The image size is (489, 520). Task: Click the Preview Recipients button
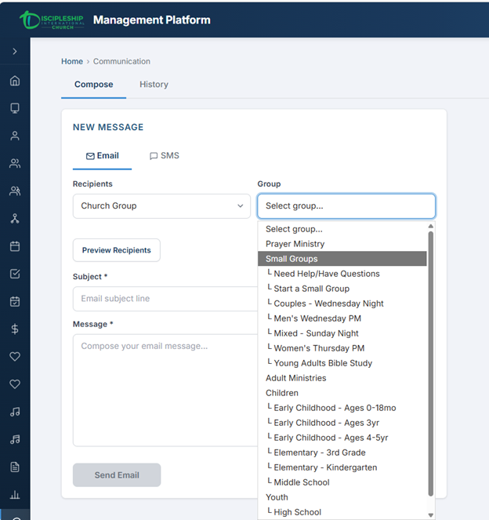(x=117, y=250)
